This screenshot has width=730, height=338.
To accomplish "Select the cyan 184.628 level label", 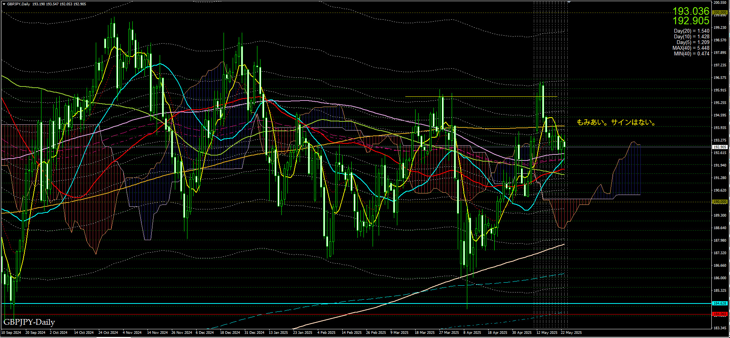I will (x=720, y=303).
